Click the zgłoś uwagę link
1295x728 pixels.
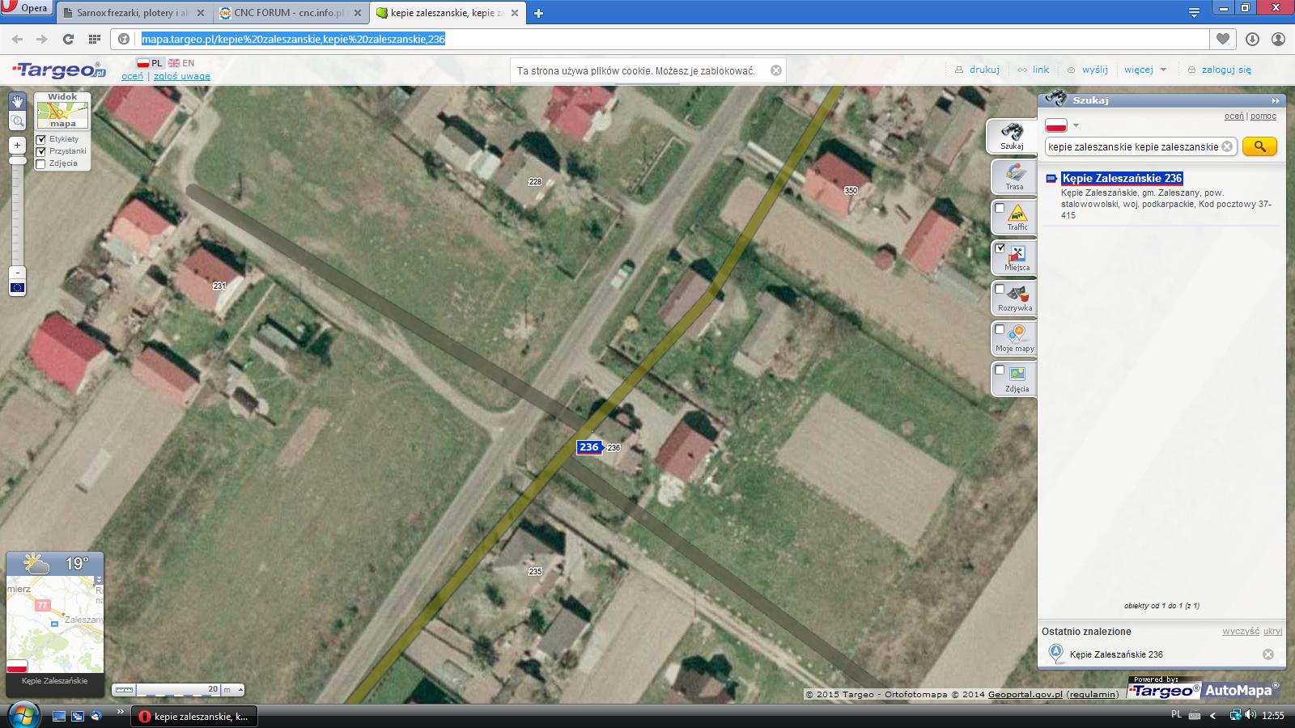click(182, 76)
